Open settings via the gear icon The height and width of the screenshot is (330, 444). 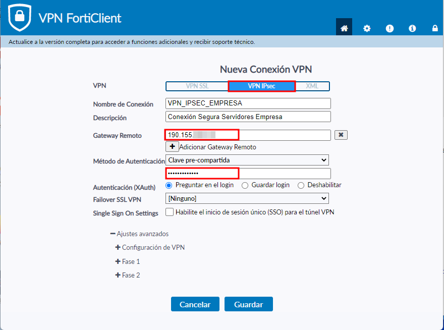[x=367, y=28]
